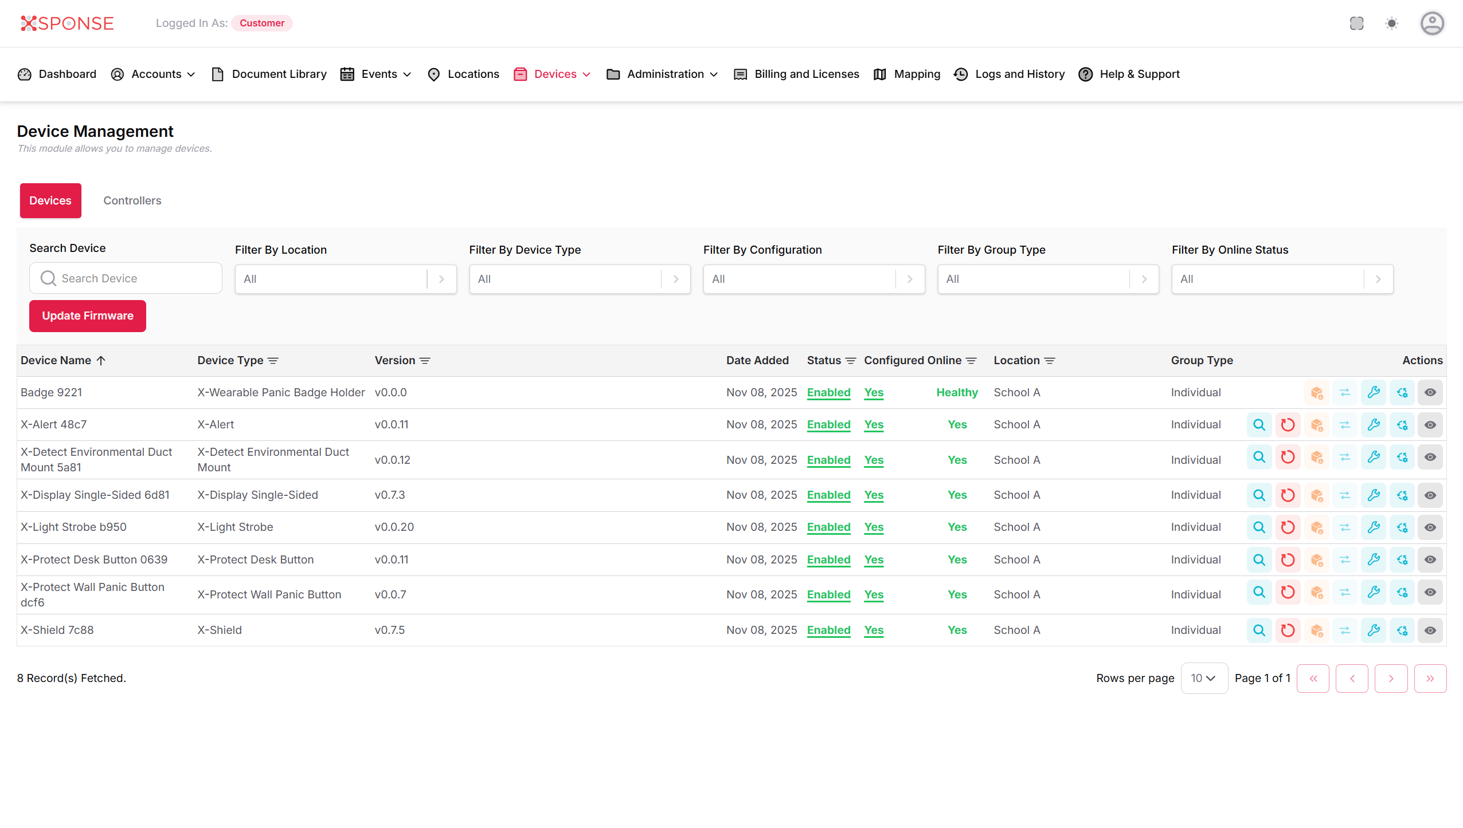The width and height of the screenshot is (1463, 828).
Task: Click the fullscreen icon in the top bar
Action: click(x=1357, y=23)
